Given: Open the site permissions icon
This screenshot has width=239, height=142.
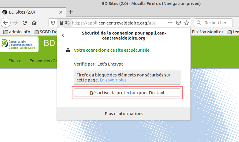Looking at the screenshot, I should coord(67,23).
